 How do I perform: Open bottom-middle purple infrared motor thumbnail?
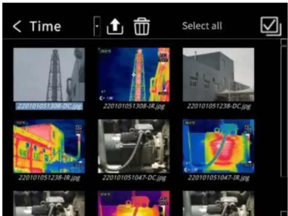click(x=134, y=203)
